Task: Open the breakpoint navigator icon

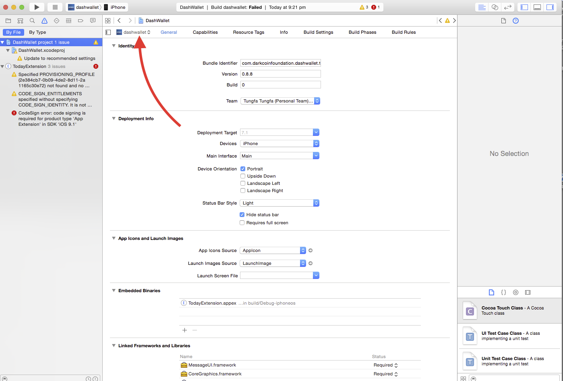Action: pyautogui.click(x=81, y=20)
